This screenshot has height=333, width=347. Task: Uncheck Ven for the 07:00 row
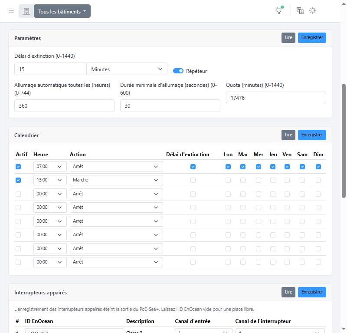click(287, 167)
